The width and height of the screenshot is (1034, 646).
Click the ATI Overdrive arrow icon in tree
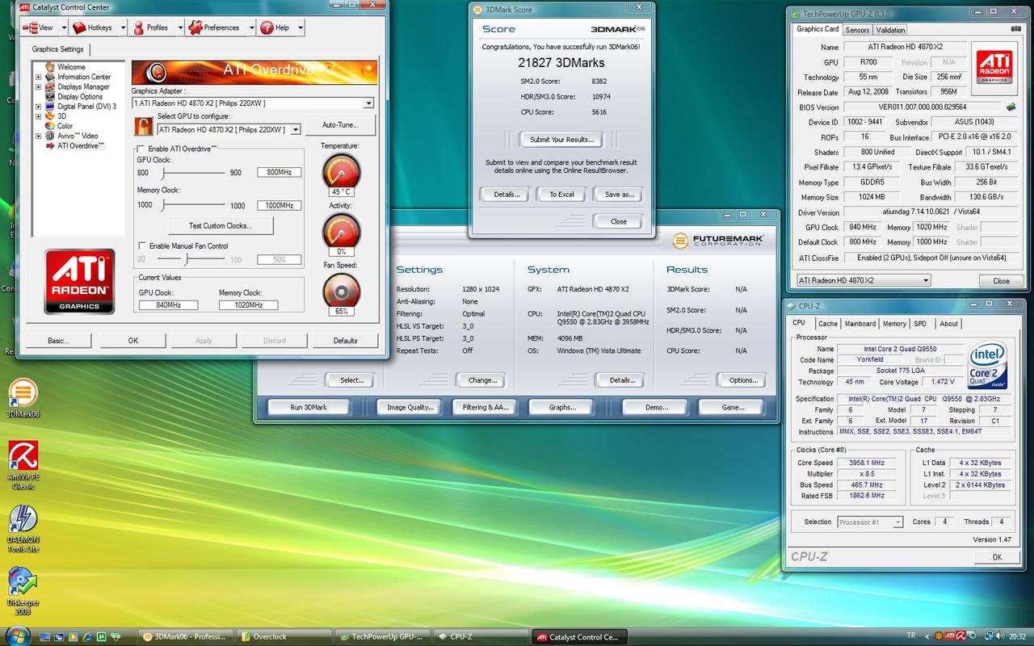coord(50,145)
